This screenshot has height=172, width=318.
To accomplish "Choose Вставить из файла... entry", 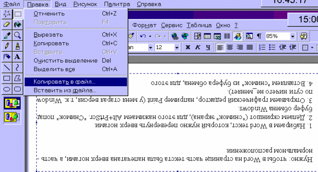I will (76, 90).
